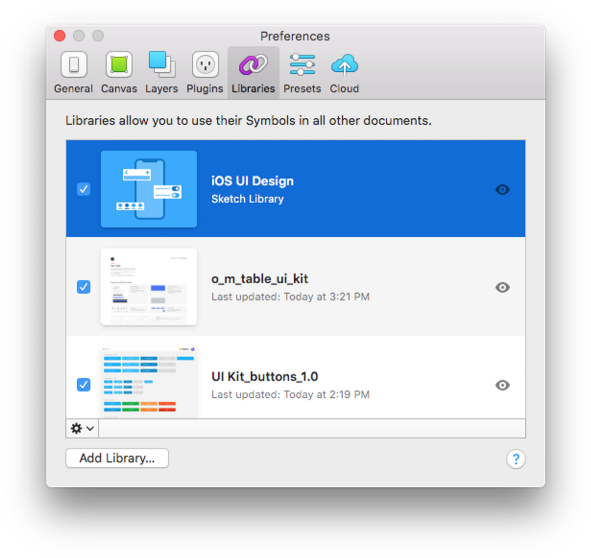Expand the gear dropdown chevron

(88, 429)
